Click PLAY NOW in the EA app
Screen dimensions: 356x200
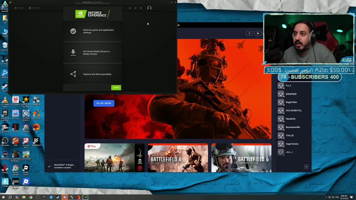click(x=104, y=103)
